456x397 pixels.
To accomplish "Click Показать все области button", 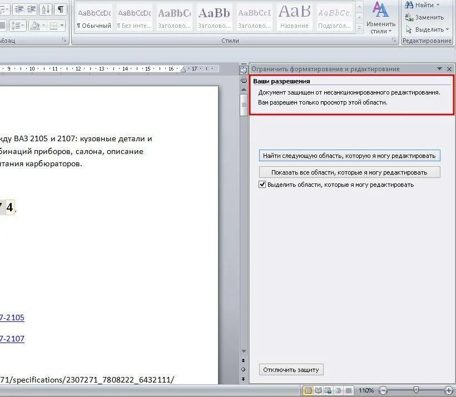I will click(350, 172).
